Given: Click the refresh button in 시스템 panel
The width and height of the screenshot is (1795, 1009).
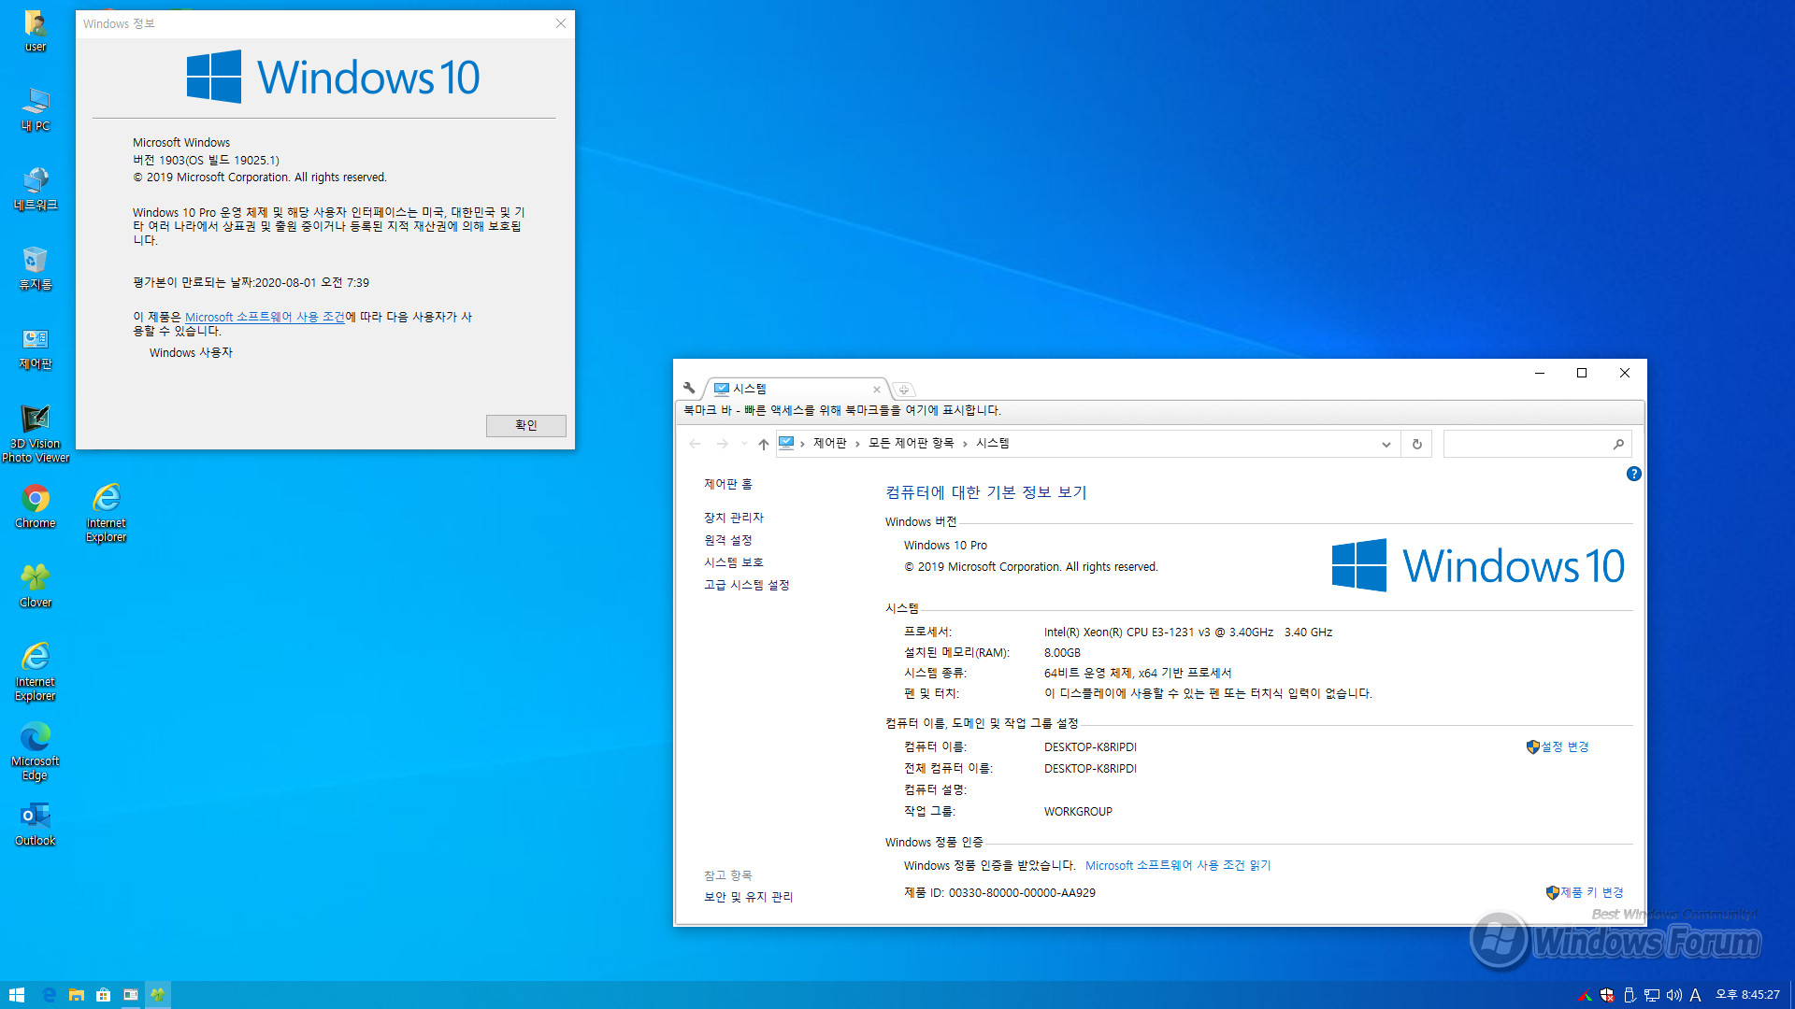Looking at the screenshot, I should (1417, 442).
